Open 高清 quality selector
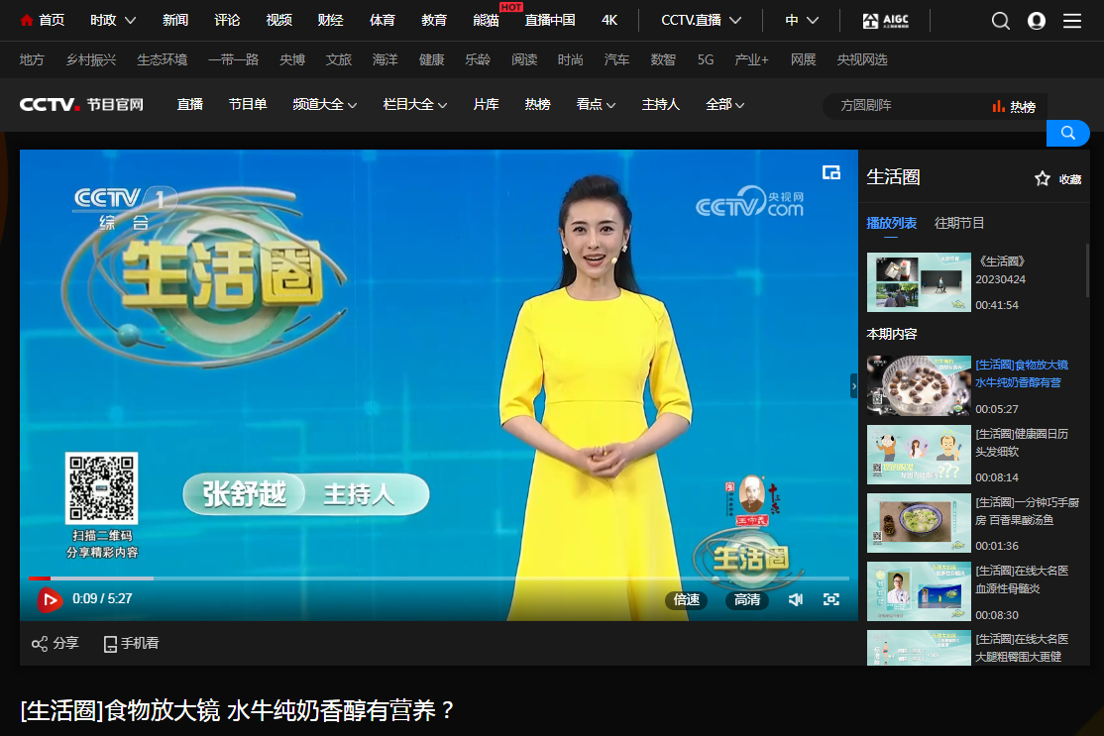Image resolution: width=1104 pixels, height=736 pixels. pos(747,599)
